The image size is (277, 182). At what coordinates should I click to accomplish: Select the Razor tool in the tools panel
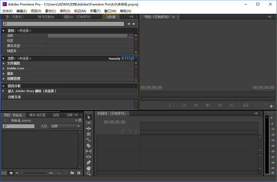(x=89, y=145)
